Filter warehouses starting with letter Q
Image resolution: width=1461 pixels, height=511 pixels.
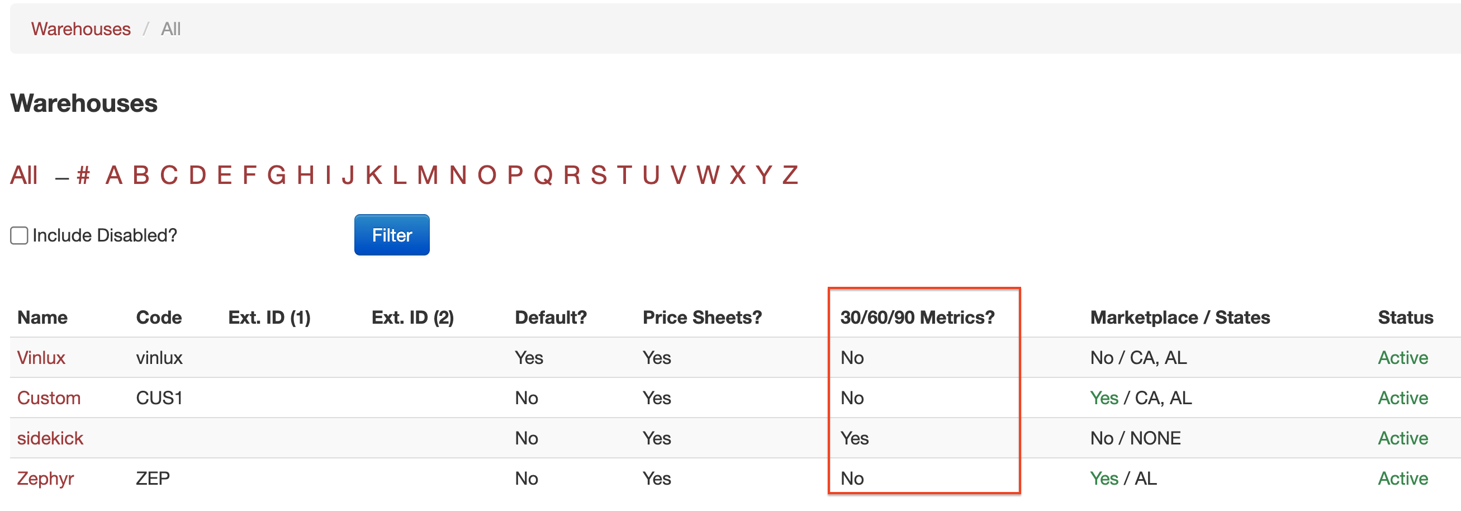pyautogui.click(x=543, y=174)
